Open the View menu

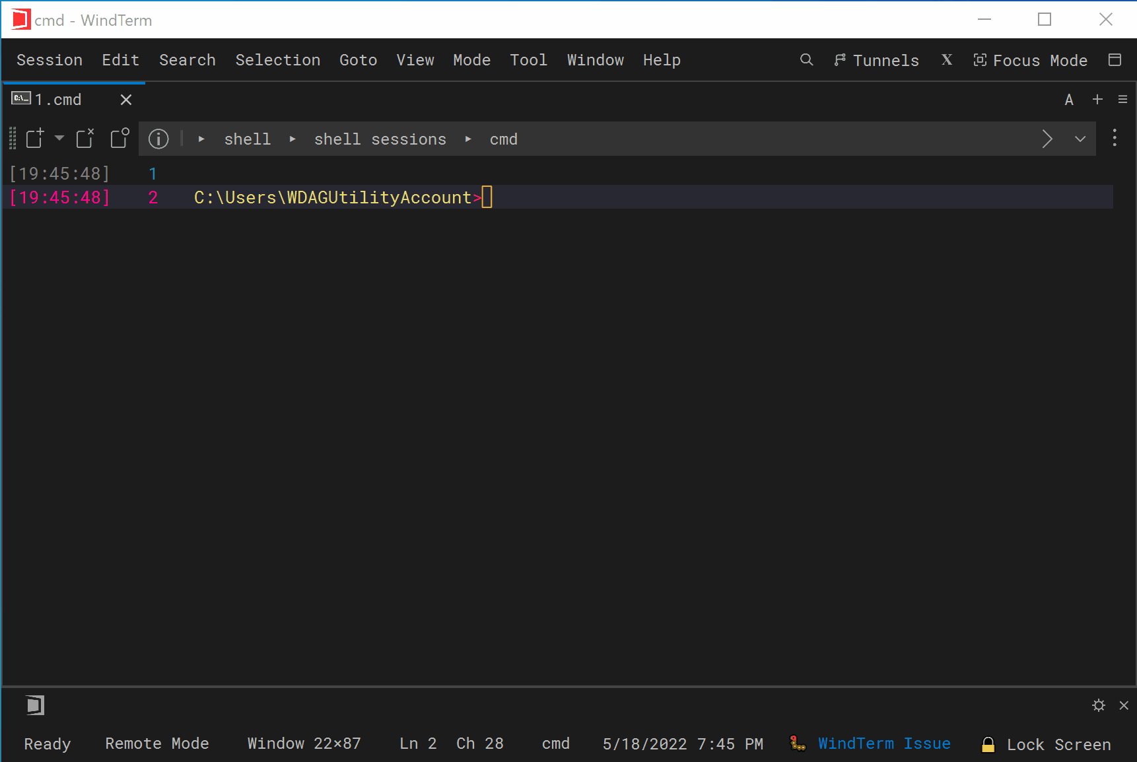pyautogui.click(x=415, y=60)
